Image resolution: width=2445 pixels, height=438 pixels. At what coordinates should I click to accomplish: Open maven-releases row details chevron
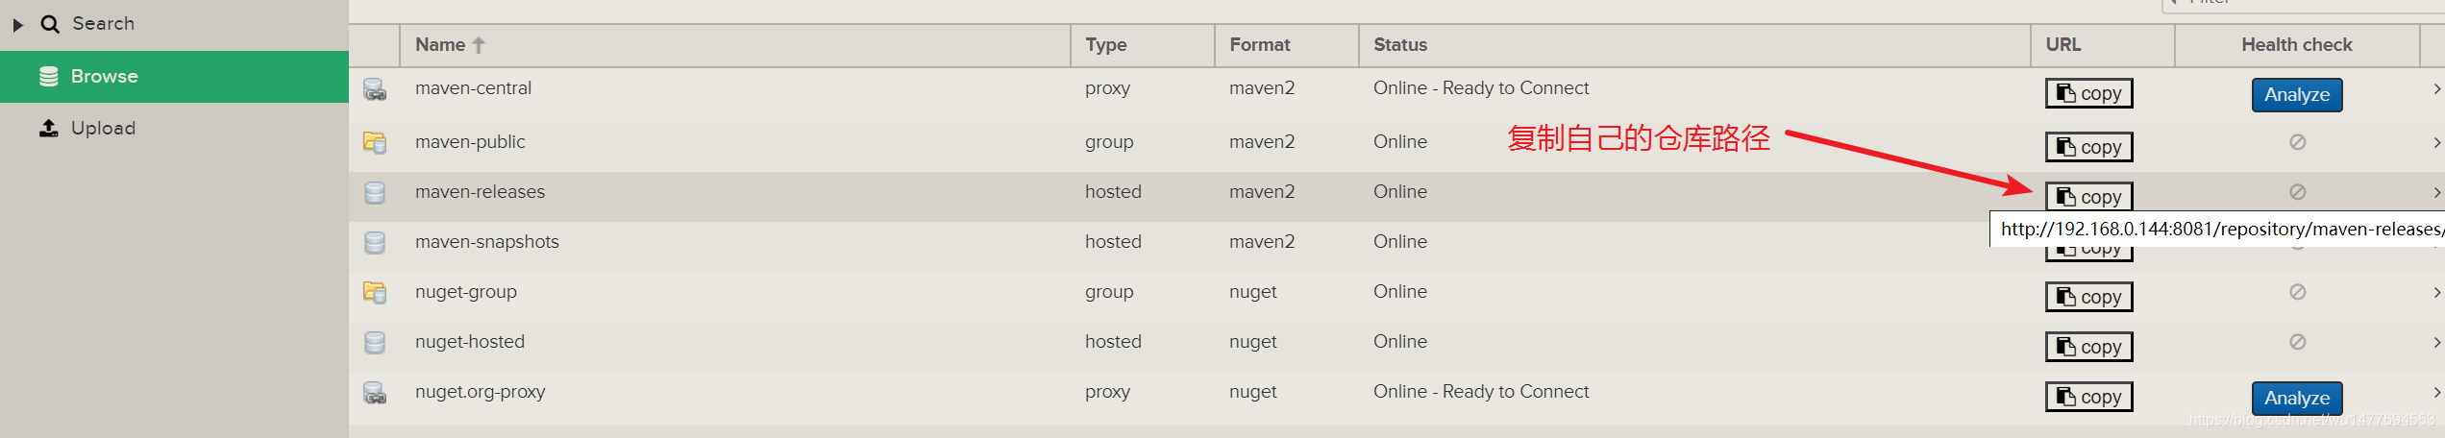2436,193
